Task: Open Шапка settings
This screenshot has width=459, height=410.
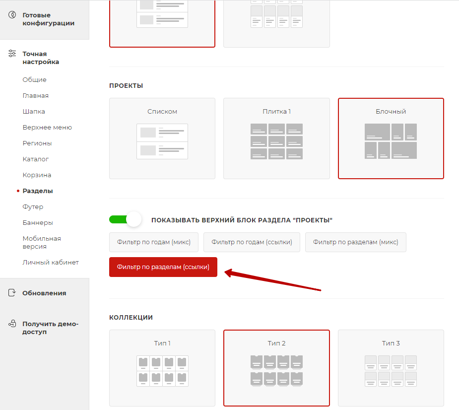Action: point(34,111)
